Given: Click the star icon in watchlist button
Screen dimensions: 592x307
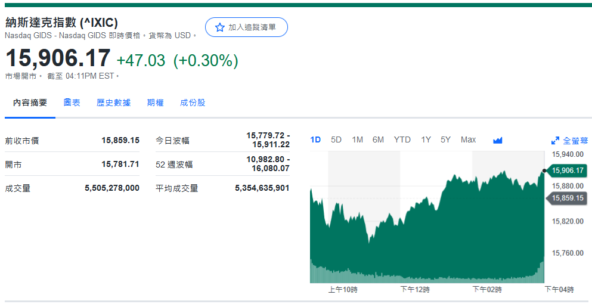Looking at the screenshot, I should (220, 27).
